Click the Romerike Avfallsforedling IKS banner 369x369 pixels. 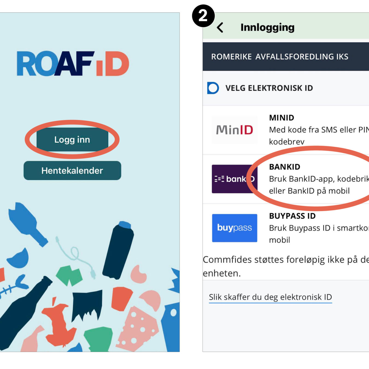pyautogui.click(x=286, y=57)
